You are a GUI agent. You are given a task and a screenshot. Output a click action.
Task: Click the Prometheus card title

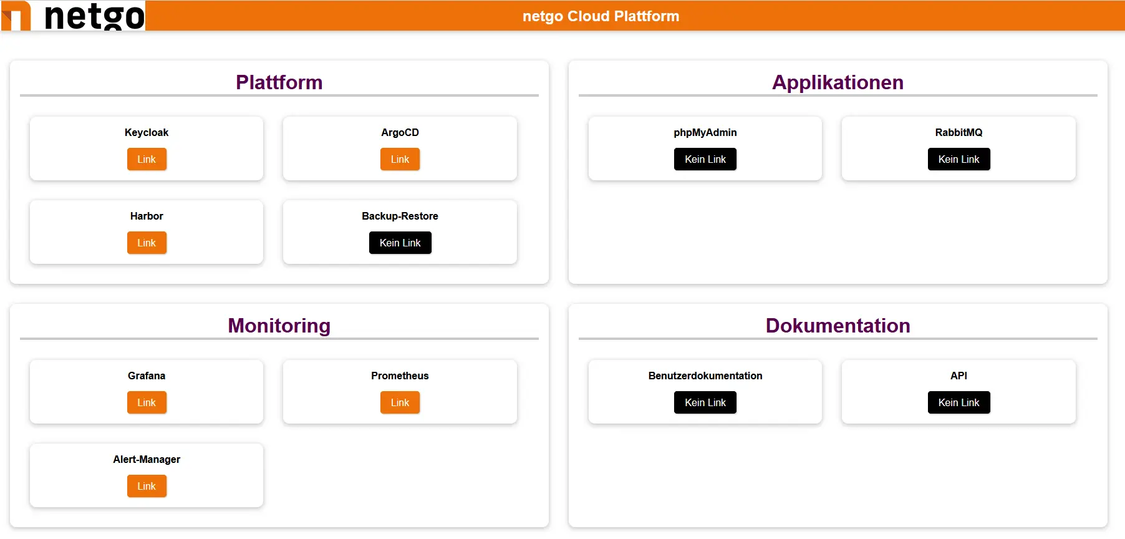tap(400, 376)
